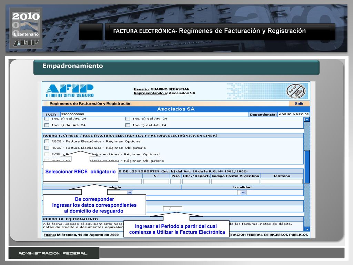Expand the Localidad dropdown
The image size is (353, 265).
pos(242,193)
